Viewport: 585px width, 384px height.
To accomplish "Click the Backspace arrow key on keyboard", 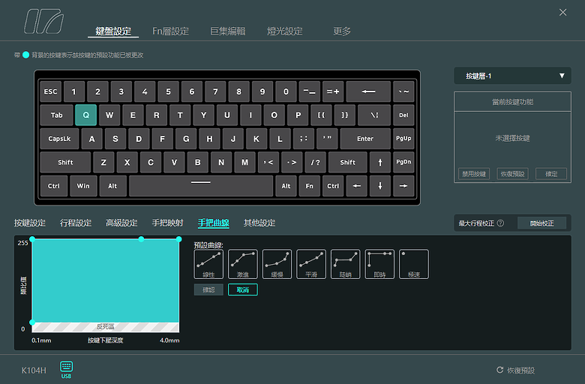I will [368, 91].
